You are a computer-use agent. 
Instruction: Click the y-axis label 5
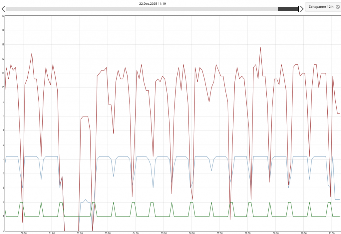click(3, 159)
